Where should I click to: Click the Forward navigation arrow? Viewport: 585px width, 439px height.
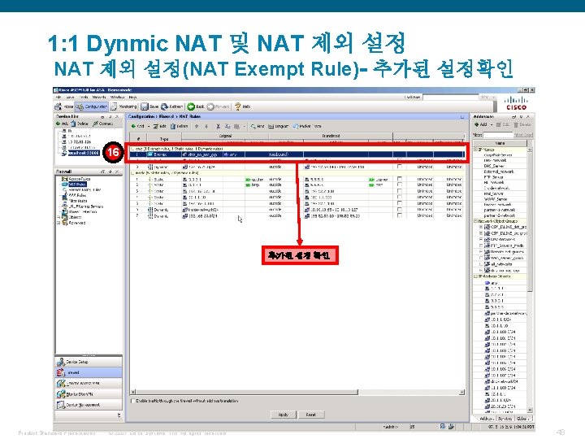click(x=219, y=106)
